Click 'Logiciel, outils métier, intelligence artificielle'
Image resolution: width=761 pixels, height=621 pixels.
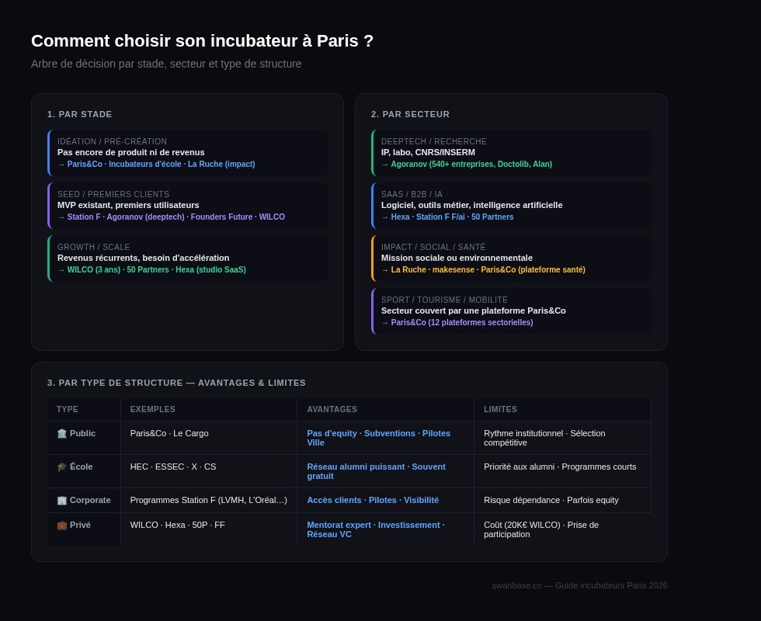tap(472, 205)
